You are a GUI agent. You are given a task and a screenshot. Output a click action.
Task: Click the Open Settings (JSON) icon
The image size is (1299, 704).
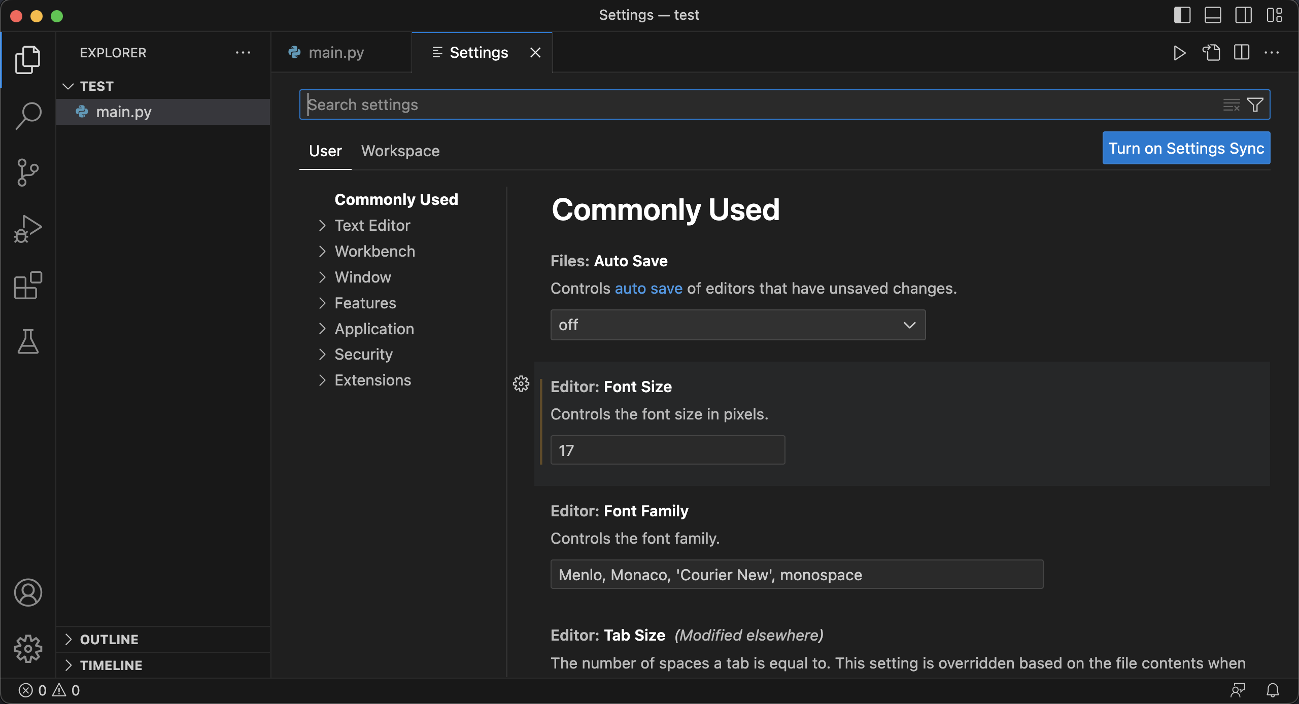pyautogui.click(x=1211, y=53)
